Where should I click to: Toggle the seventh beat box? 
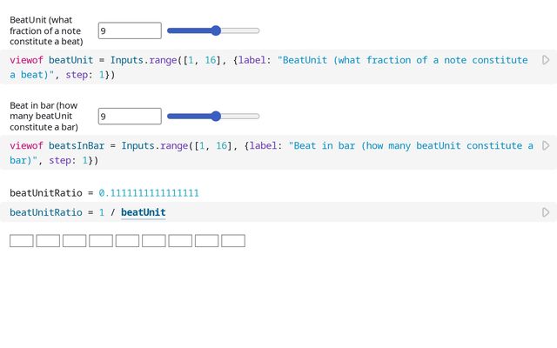pyautogui.click(x=180, y=241)
